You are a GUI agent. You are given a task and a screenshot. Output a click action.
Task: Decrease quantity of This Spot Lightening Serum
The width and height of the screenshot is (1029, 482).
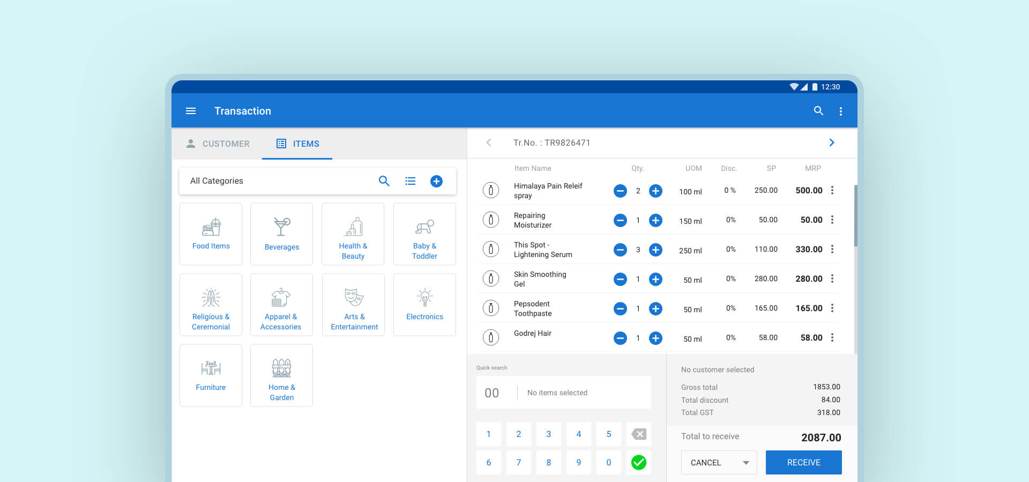click(620, 250)
